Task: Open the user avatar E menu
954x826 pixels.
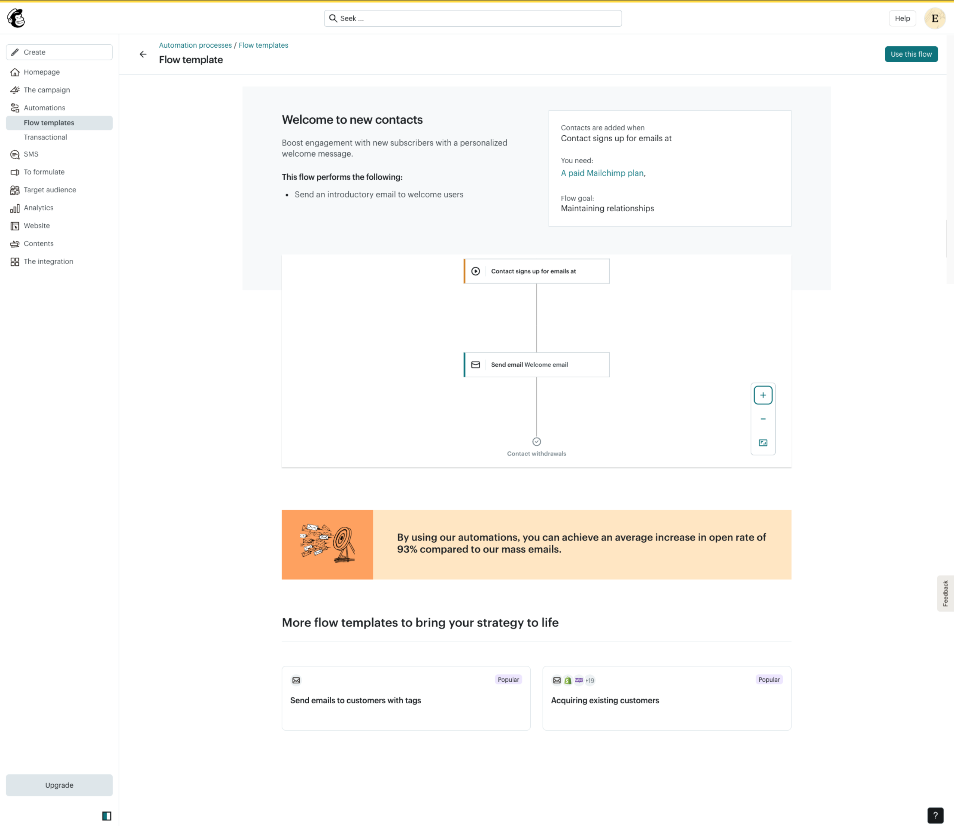Action: point(935,18)
